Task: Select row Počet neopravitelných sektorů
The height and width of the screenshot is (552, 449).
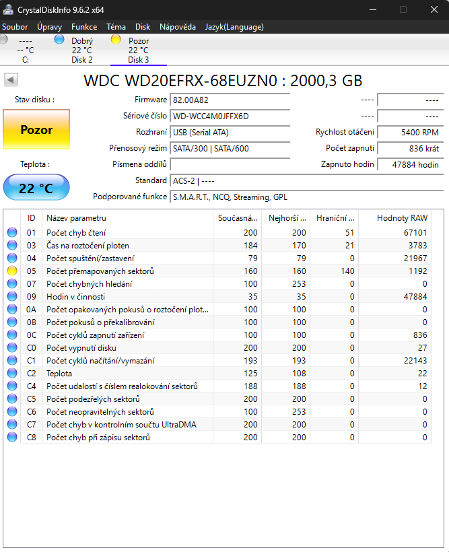Action: point(217,411)
